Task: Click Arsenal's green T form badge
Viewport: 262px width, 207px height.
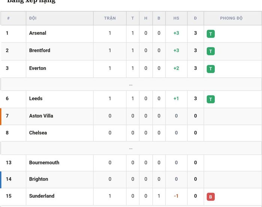Action: pos(210,34)
